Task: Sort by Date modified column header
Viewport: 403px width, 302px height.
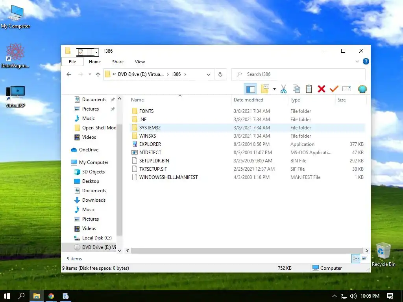Action: tap(248, 99)
